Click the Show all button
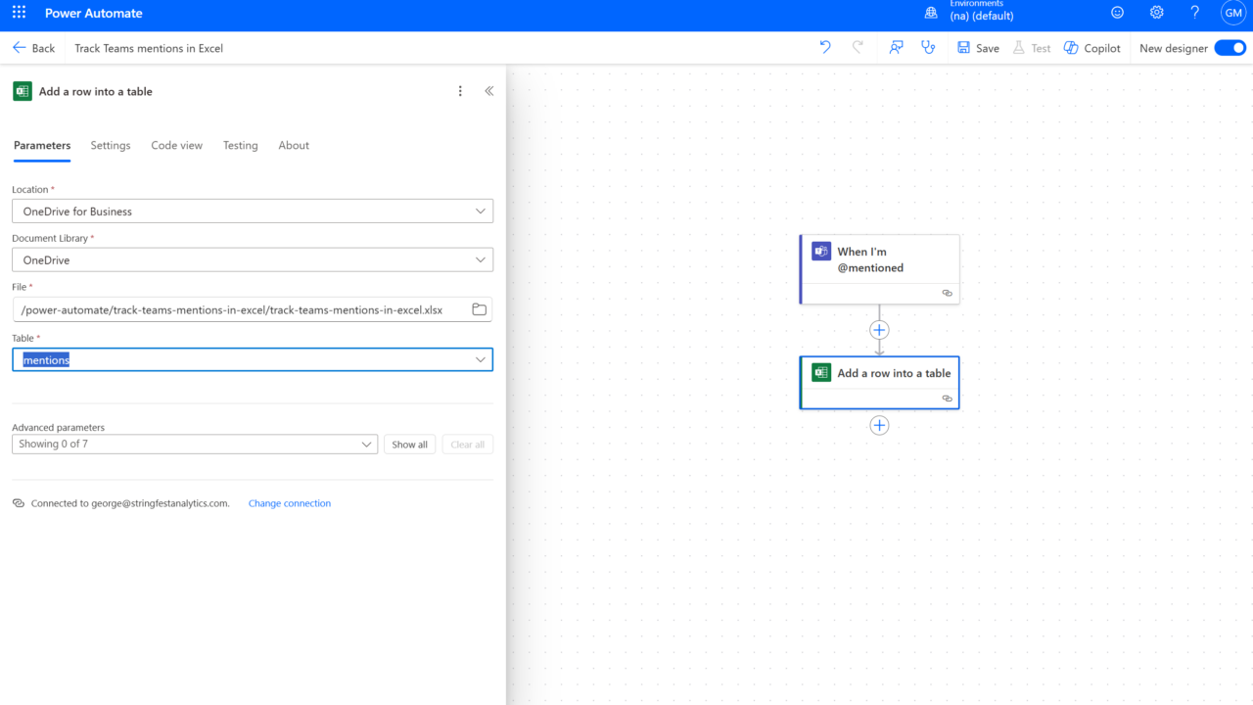Screen dimensions: 1253x705 coord(409,445)
